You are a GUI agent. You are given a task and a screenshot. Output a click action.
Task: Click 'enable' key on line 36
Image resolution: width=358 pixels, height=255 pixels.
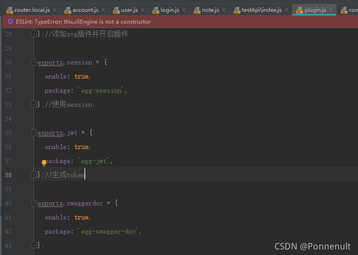[56, 147]
